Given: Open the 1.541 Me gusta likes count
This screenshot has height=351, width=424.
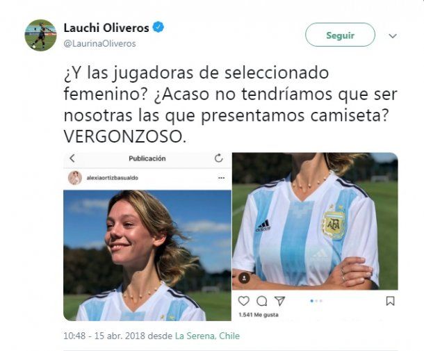Looking at the screenshot, I should (259, 315).
